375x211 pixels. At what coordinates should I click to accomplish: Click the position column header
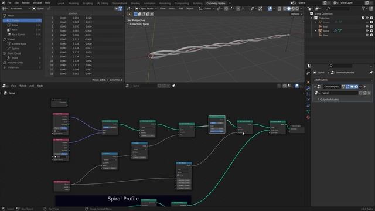click(73, 13)
